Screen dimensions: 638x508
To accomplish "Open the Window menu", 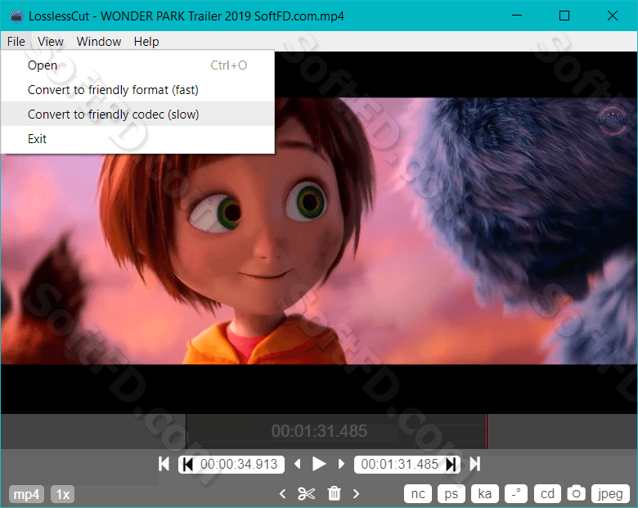I will click(99, 42).
